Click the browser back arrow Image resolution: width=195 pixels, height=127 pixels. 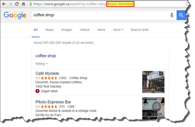point(4,4)
